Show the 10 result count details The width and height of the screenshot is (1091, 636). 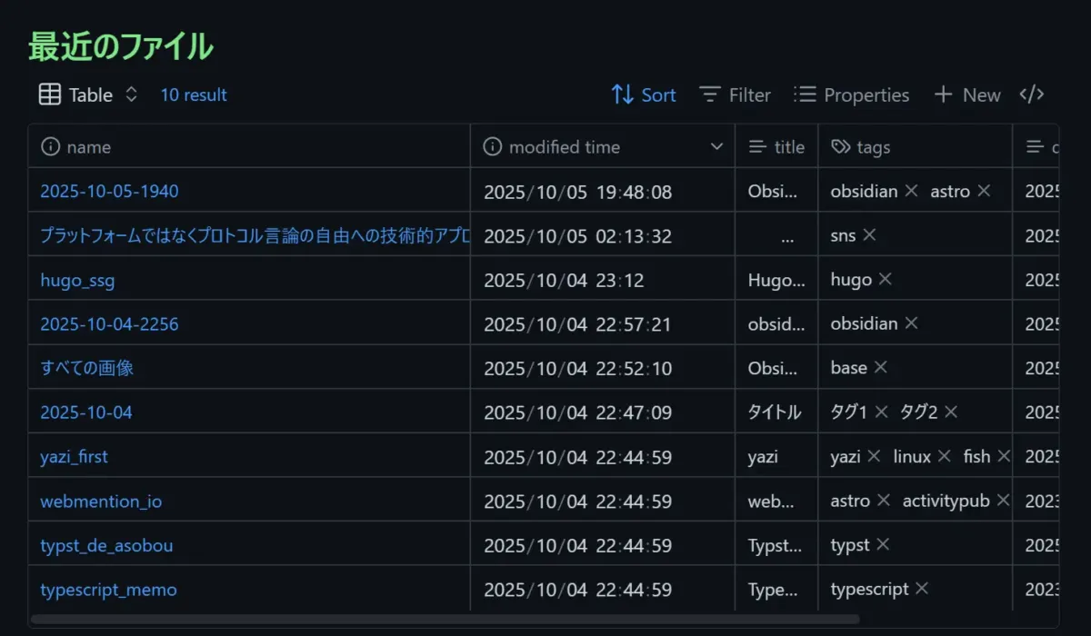point(194,94)
